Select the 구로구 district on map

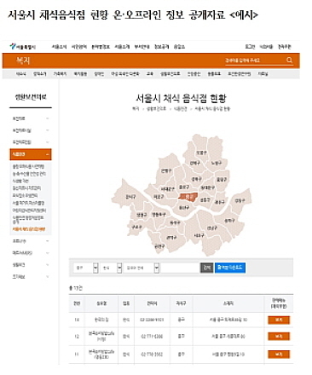[136, 227]
